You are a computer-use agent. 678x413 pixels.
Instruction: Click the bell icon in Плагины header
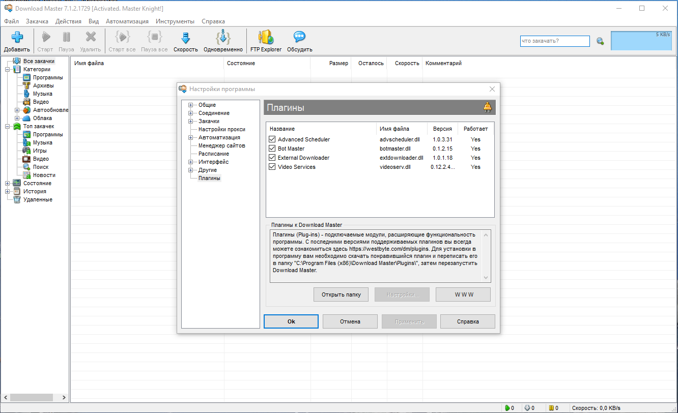488,107
